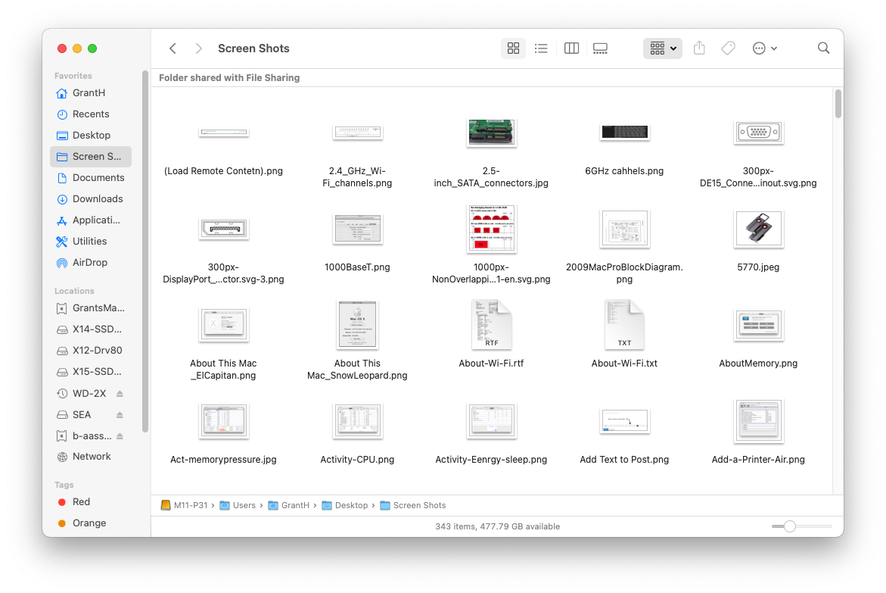The width and height of the screenshot is (886, 593).
Task: Eject the SEA drive
Action: pos(120,415)
